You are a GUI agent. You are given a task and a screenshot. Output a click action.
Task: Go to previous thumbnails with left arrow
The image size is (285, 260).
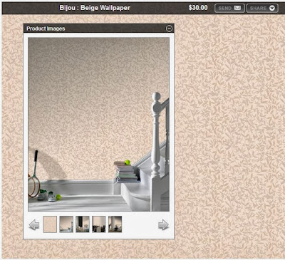[x=34, y=224]
